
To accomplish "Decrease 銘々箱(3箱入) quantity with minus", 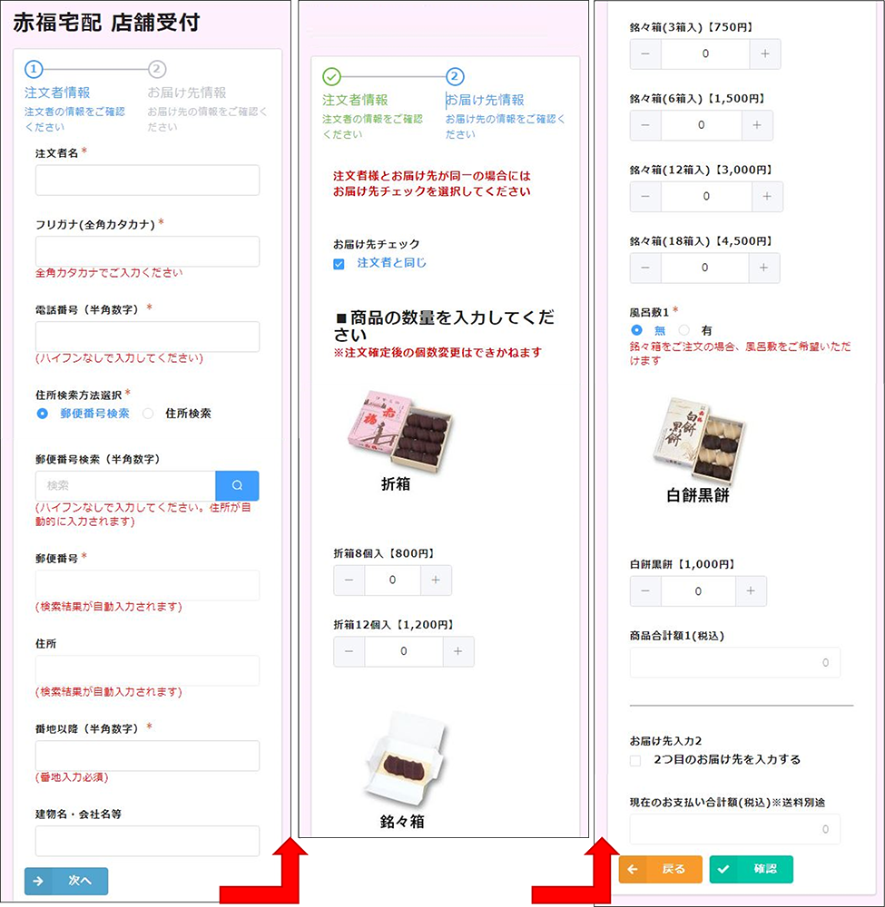I will [x=645, y=54].
